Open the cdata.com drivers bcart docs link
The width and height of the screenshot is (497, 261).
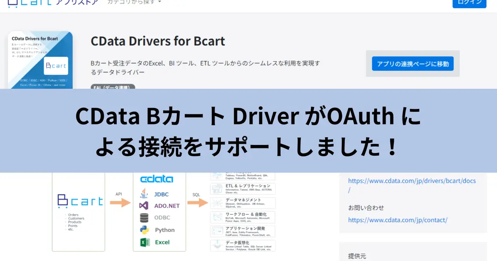pyautogui.click(x=412, y=185)
